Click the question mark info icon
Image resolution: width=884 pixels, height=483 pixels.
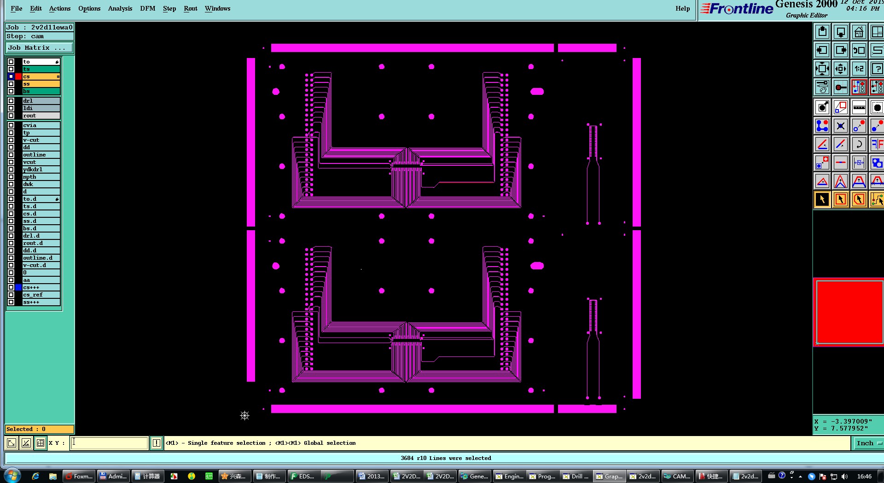pyautogui.click(x=877, y=69)
